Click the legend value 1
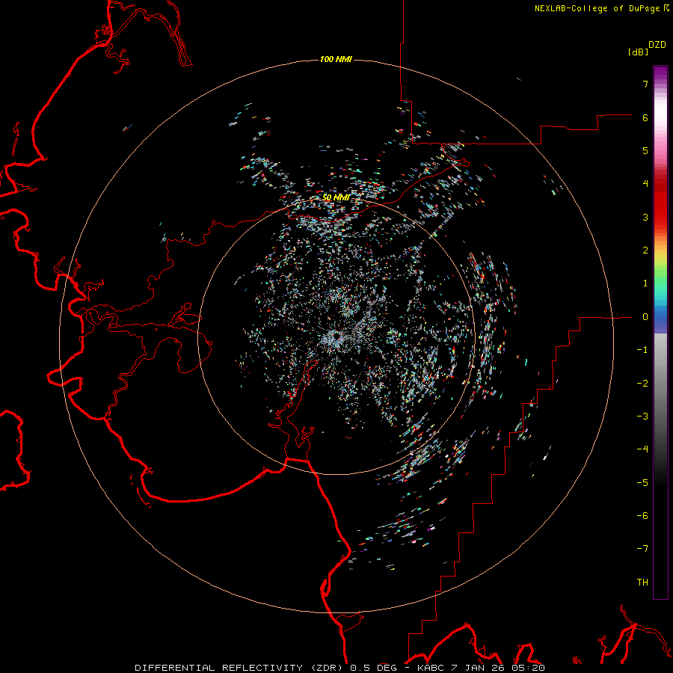The image size is (673, 673). (645, 283)
